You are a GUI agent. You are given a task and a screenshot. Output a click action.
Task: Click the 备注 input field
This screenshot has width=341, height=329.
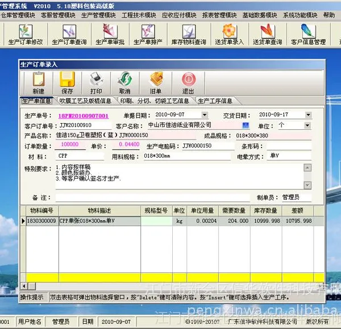pos(153,198)
